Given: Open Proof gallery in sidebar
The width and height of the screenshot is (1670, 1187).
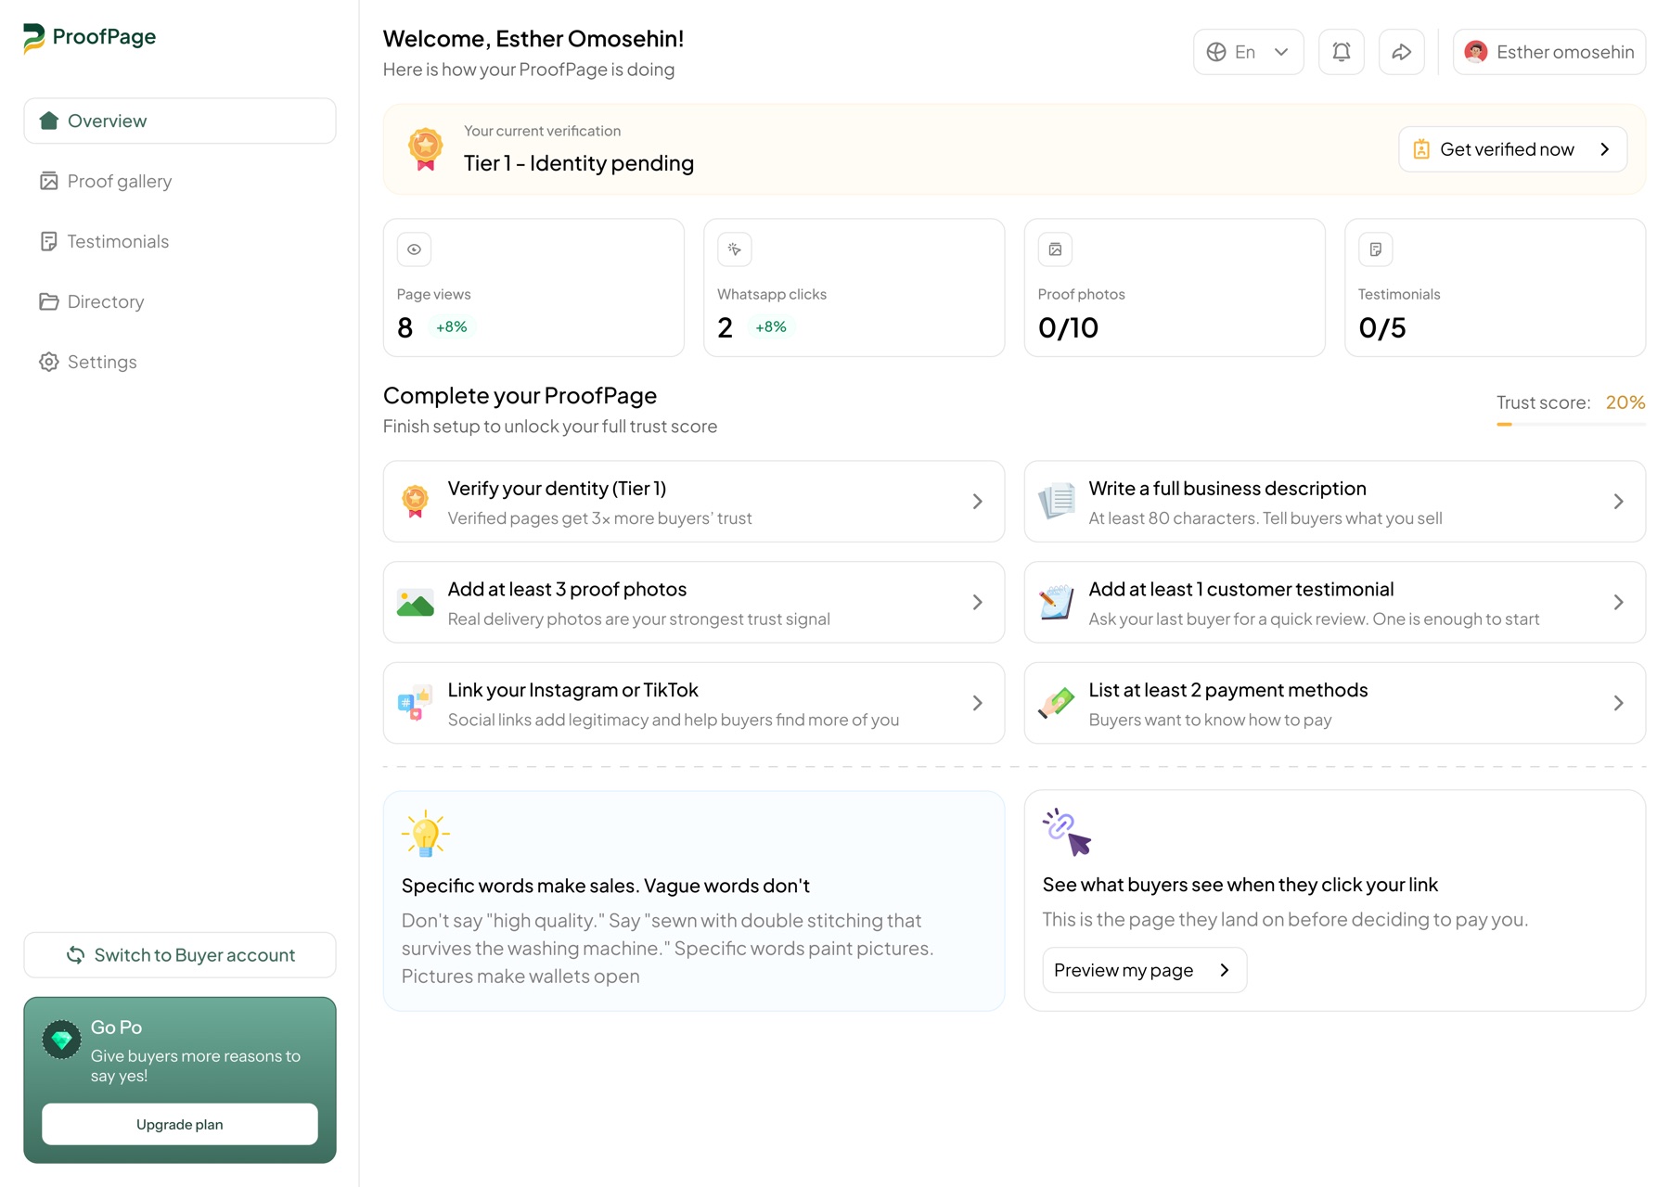Looking at the screenshot, I should [x=180, y=181].
